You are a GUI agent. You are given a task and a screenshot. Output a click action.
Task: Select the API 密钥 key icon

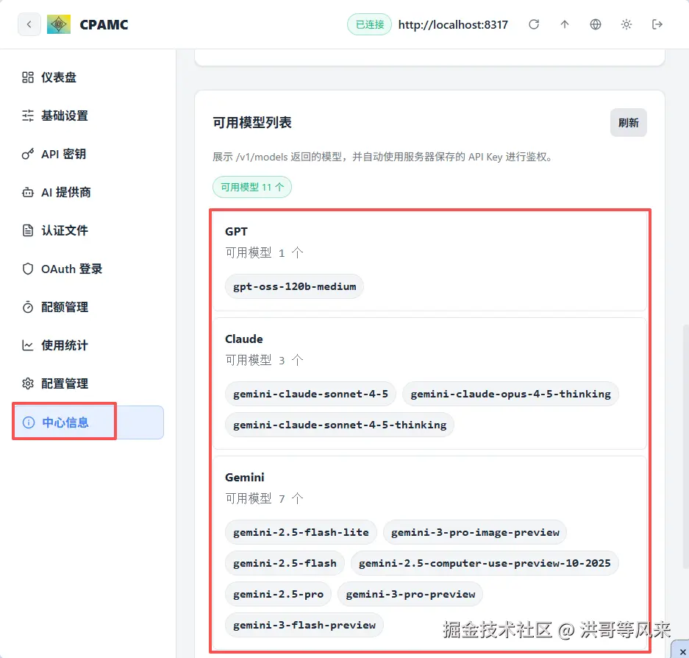(x=27, y=154)
